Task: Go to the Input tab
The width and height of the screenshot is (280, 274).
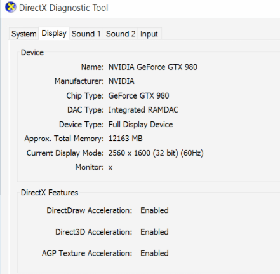Action: [x=149, y=34]
